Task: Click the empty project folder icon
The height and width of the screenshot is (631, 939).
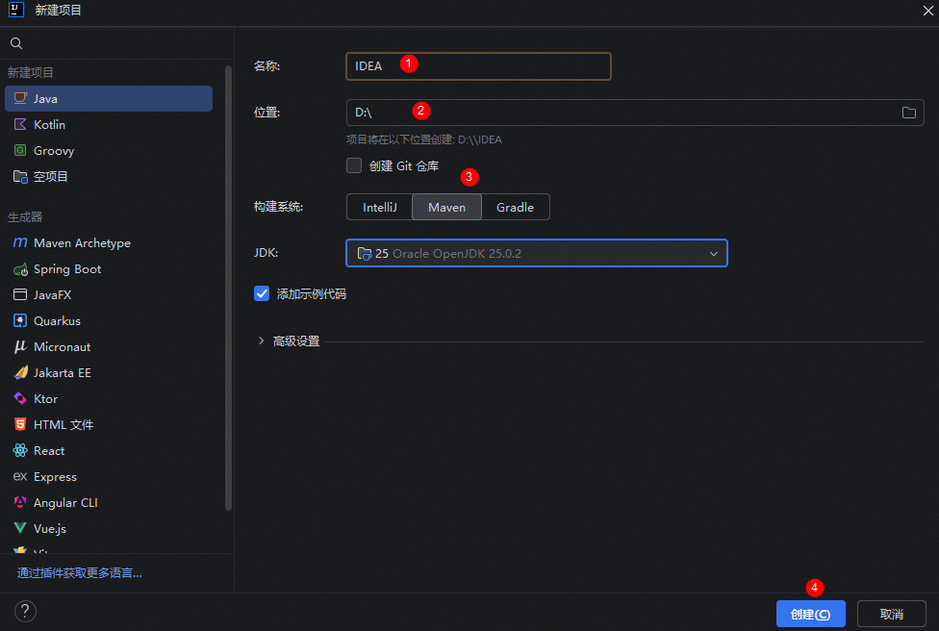Action: 20,177
